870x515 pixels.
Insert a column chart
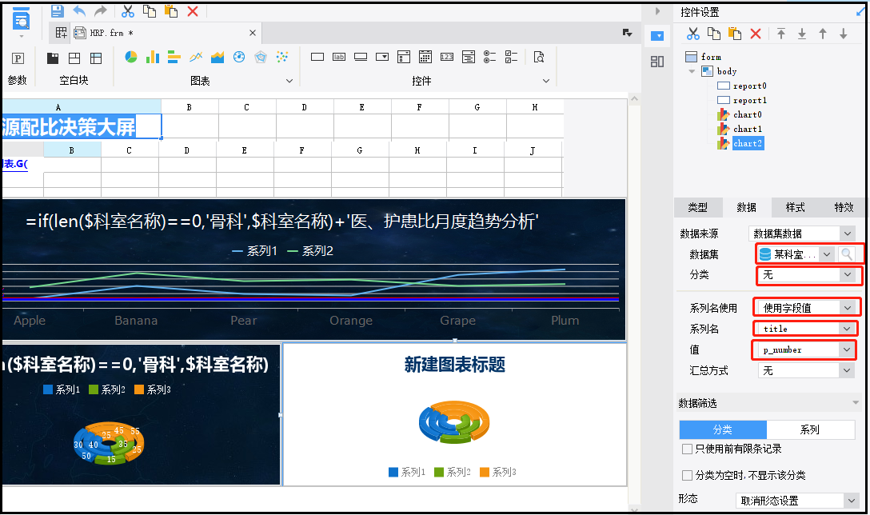[153, 57]
